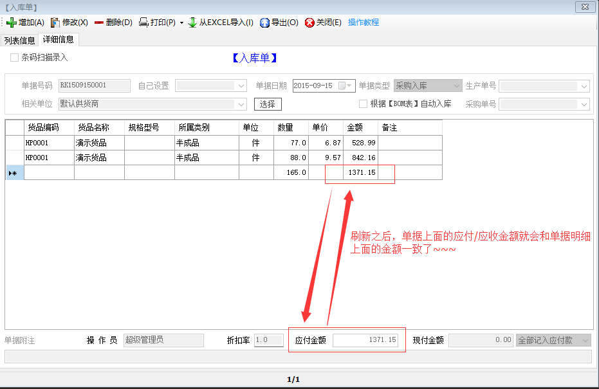This screenshot has height=389, width=599.
Task: Expand the 相关单位 supplier dropdown
Action: click(x=241, y=104)
